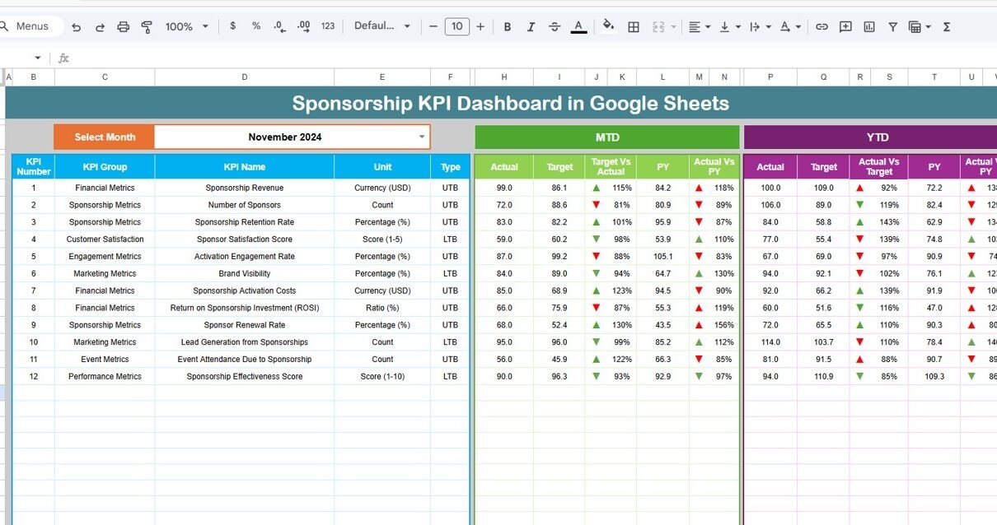Insert a chart using the chart icon
Screen dimensions: 997x525
pyautogui.click(x=869, y=26)
